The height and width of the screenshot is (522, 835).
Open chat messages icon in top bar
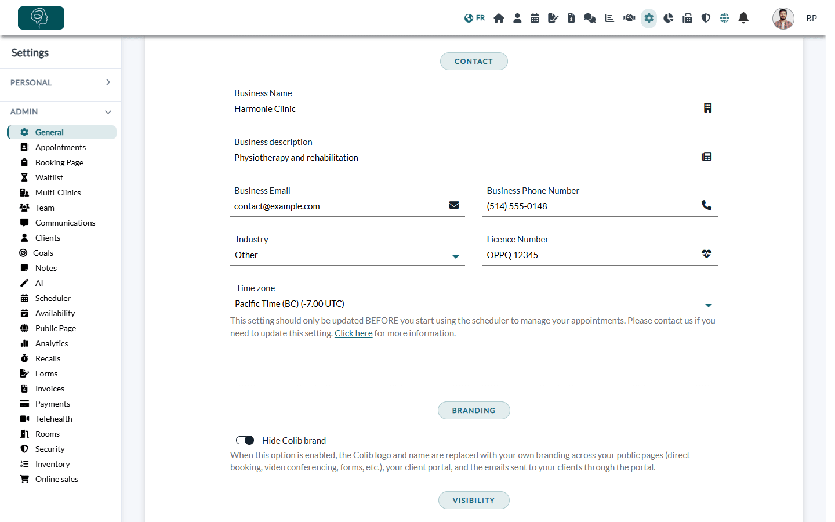pyautogui.click(x=590, y=18)
